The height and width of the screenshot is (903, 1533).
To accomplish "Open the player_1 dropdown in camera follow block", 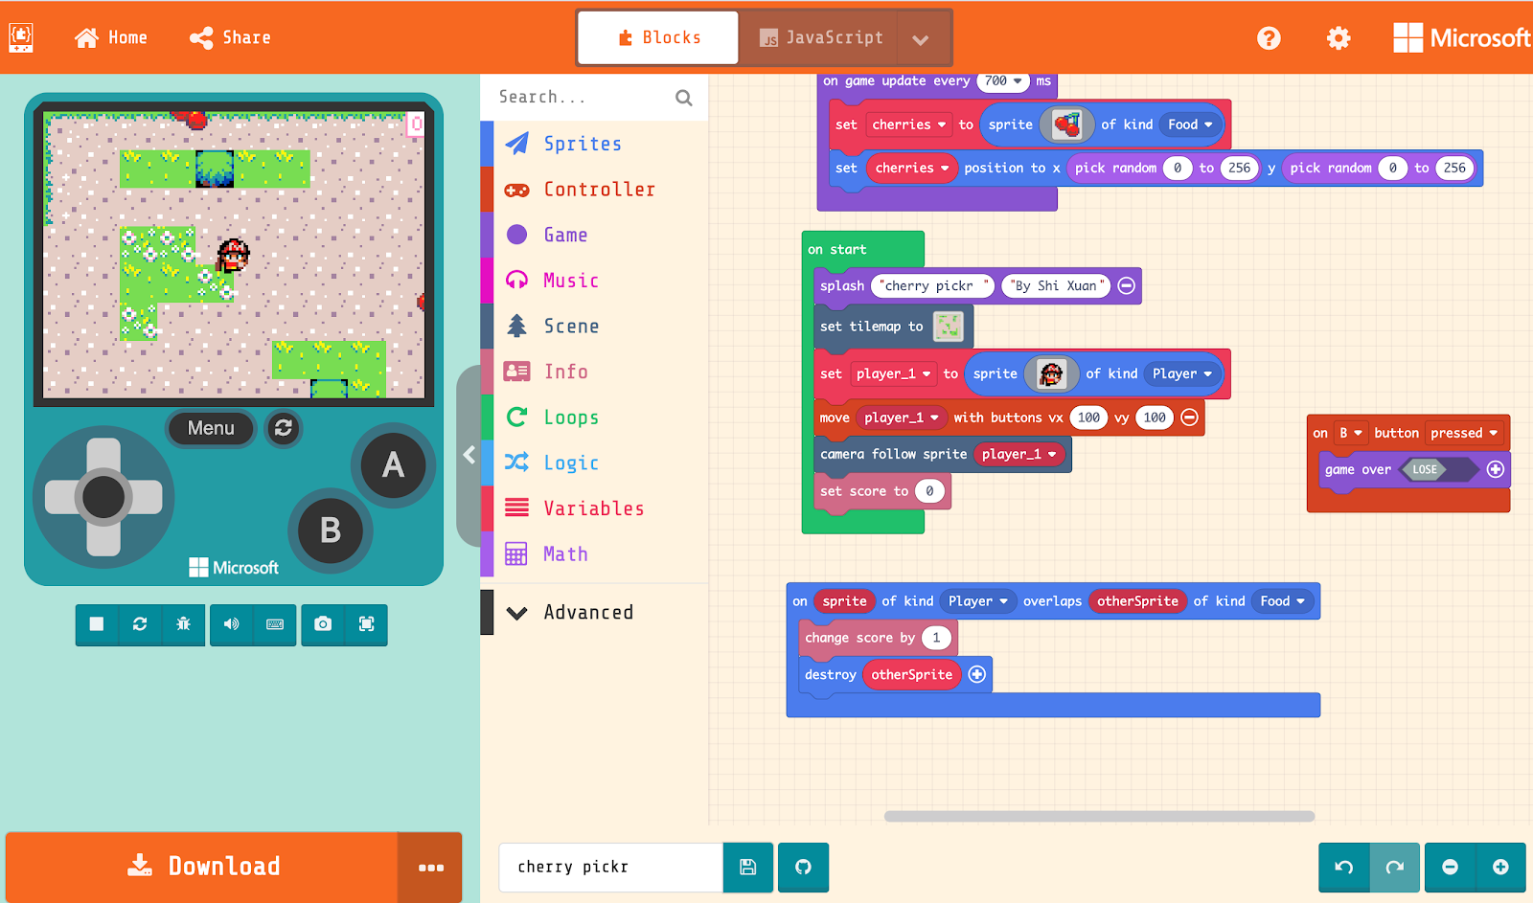I will click(1019, 454).
